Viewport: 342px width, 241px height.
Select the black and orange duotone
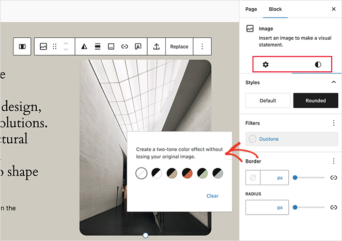(188, 173)
